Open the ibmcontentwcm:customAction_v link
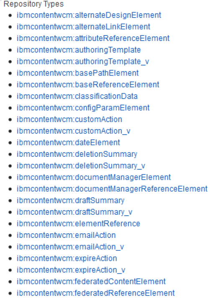The height and width of the screenshot is (301, 210). 74,131
